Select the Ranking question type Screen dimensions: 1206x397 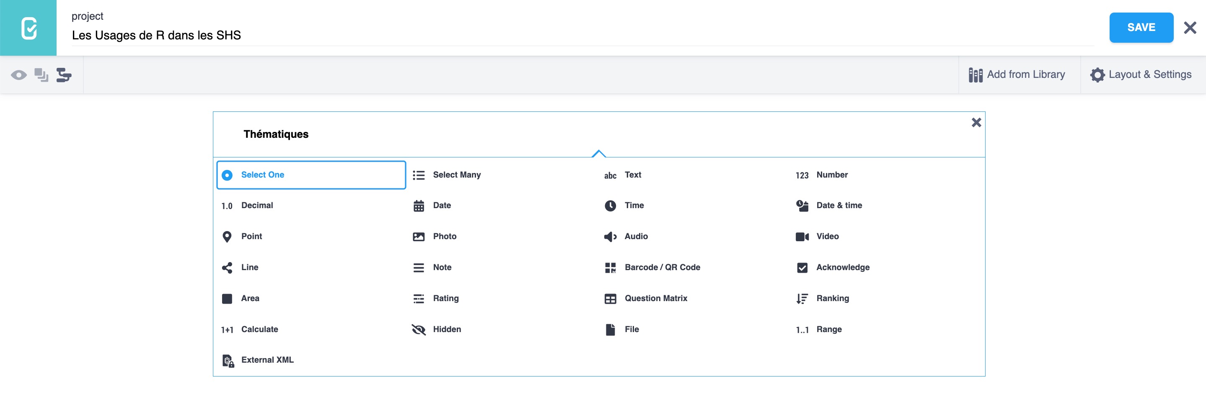click(x=832, y=298)
